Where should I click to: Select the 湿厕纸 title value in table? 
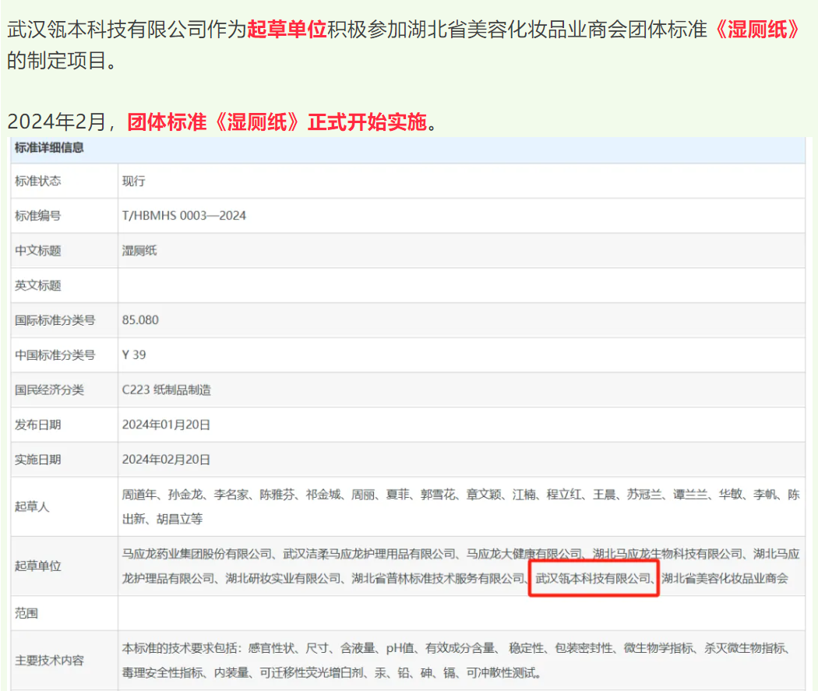click(139, 250)
